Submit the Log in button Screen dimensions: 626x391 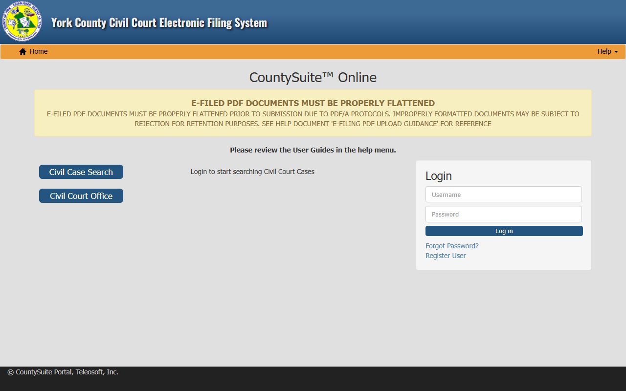504,231
